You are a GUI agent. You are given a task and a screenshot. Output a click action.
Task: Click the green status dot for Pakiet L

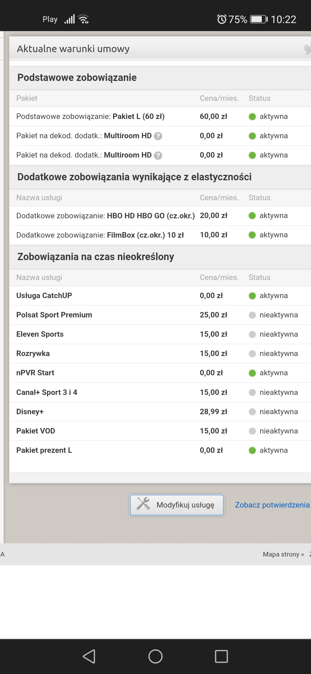tap(252, 117)
